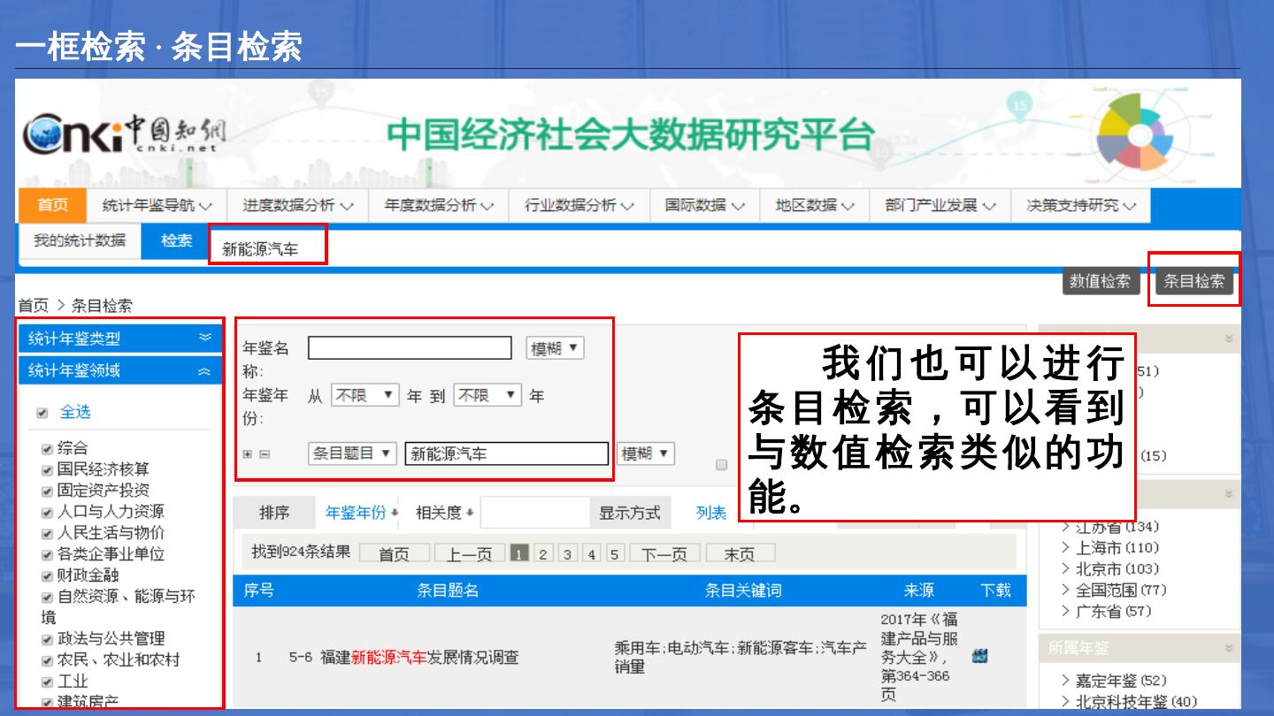This screenshot has height=716, width=1274.
Task: Uncheck the 财政金融 checkbox
Action: (x=47, y=575)
